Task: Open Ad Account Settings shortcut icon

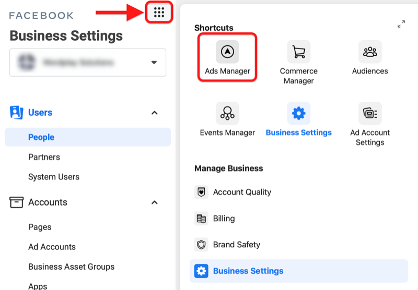Action: click(x=370, y=113)
